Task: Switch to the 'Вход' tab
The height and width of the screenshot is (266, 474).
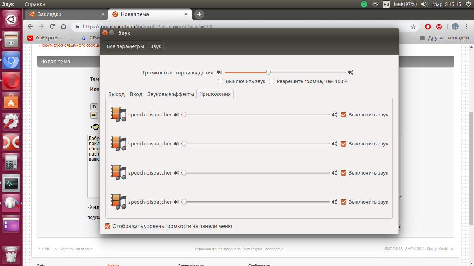Action: click(136, 94)
